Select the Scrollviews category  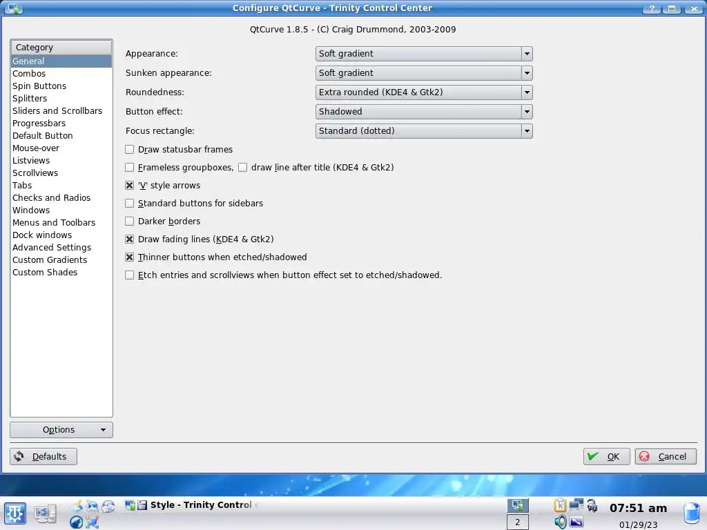pyautogui.click(x=61, y=173)
